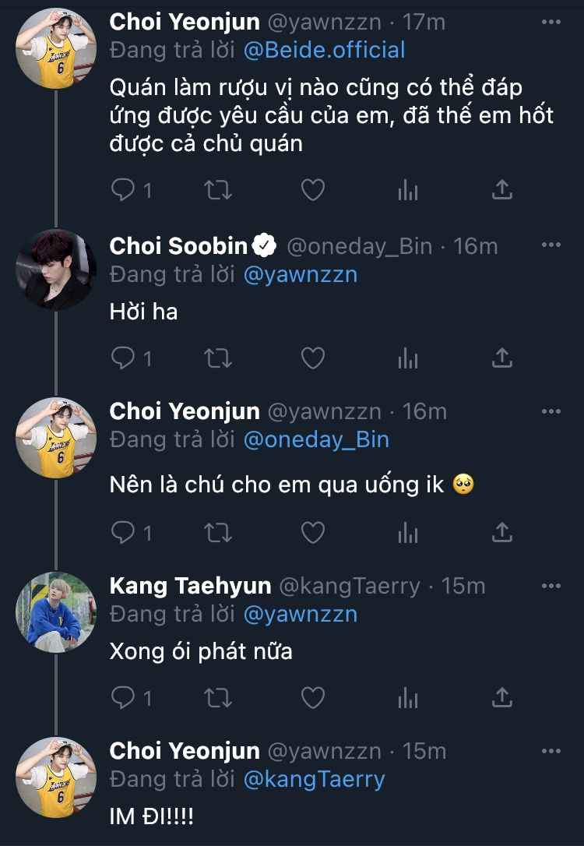Like the tweet "Nên là chú cho em qua uống ik"

point(312,532)
